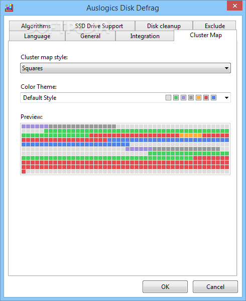Open the Cluster map style dropdown
The image size is (246, 301).
click(x=126, y=68)
